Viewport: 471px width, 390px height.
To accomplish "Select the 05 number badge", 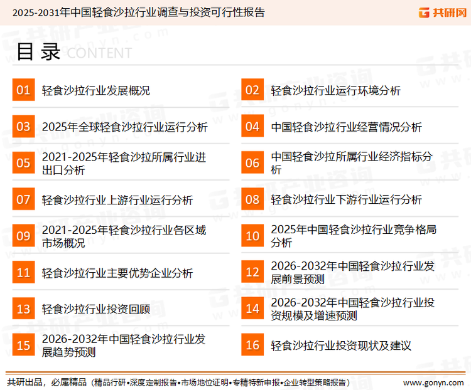I will [23, 163].
